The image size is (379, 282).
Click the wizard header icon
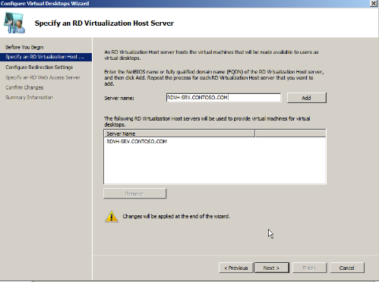(x=14, y=23)
